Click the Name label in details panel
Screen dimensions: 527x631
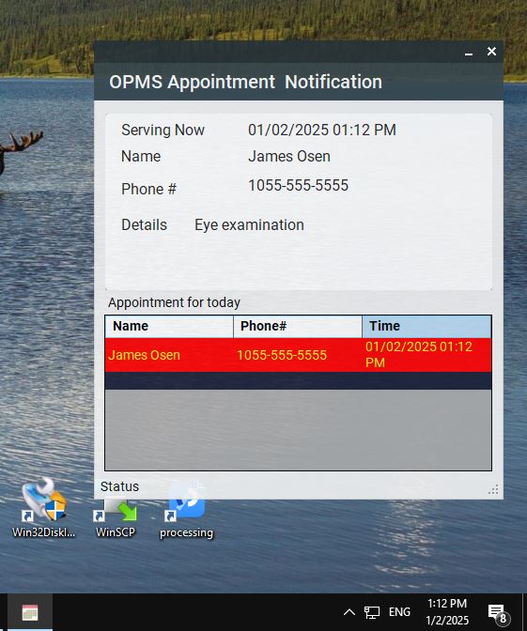(141, 156)
